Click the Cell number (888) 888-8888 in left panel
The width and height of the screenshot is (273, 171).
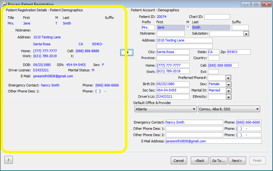[87, 51]
